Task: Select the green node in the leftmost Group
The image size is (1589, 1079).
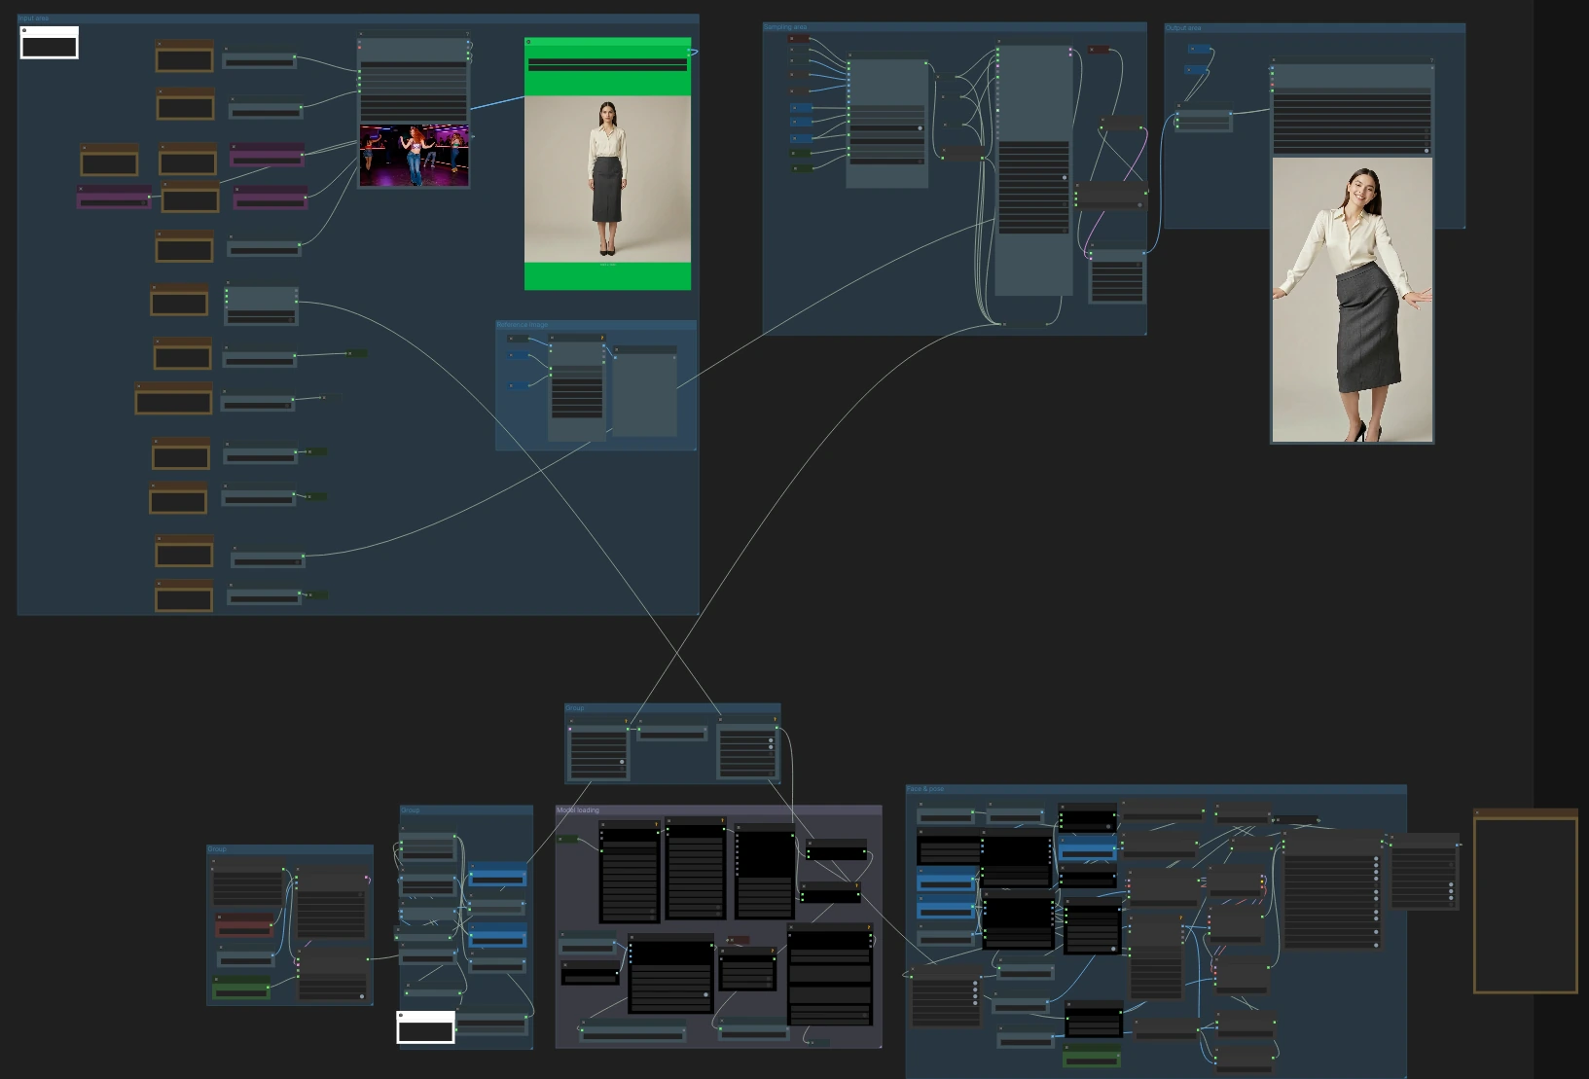Action: [x=242, y=989]
